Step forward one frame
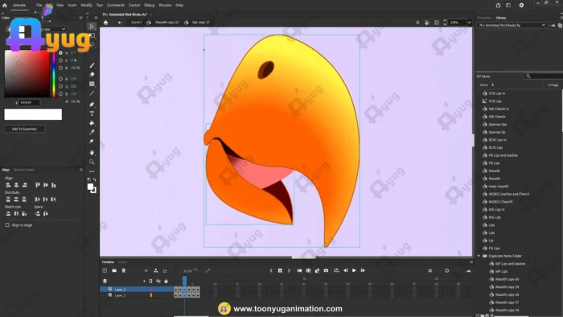The image size is (563, 317). pos(363,270)
